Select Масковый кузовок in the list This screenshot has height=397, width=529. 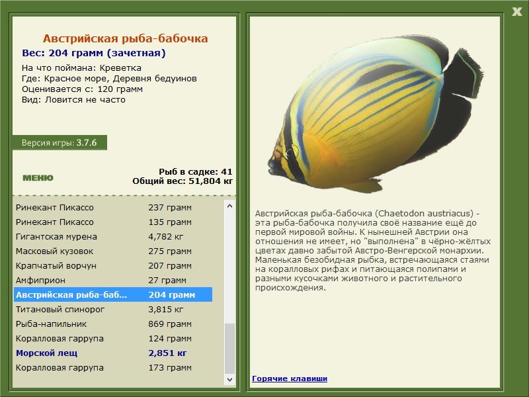pyautogui.click(x=113, y=251)
